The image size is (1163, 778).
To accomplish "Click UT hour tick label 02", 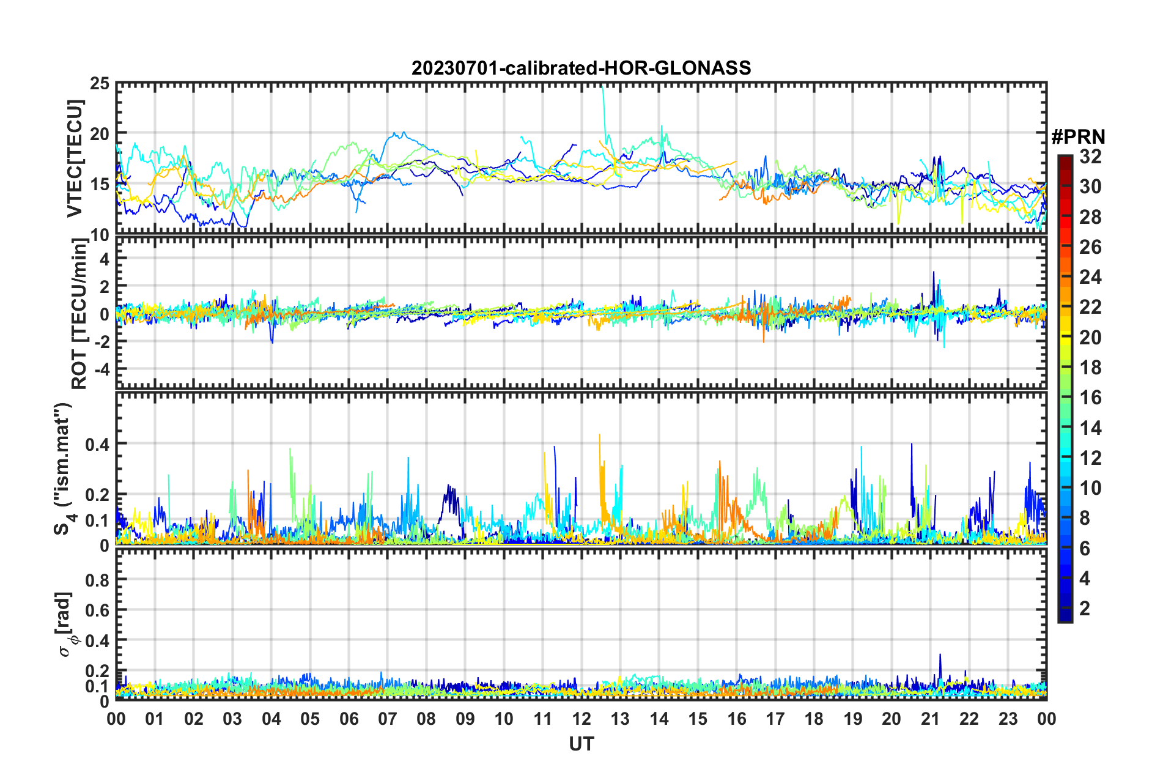I will click(194, 719).
